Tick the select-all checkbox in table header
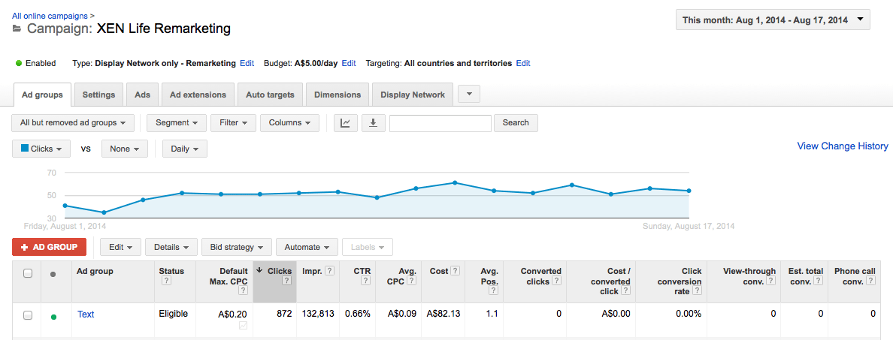The width and height of the screenshot is (893, 340). [x=28, y=273]
